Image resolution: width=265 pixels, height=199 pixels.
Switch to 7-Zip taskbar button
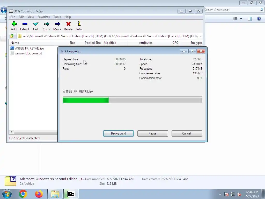click(x=71, y=194)
